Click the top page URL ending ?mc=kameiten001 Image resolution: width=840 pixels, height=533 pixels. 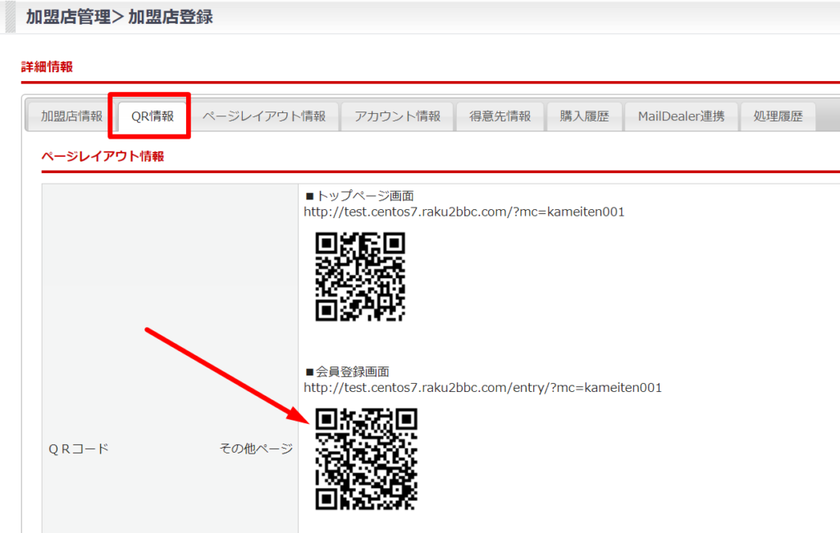(464, 212)
